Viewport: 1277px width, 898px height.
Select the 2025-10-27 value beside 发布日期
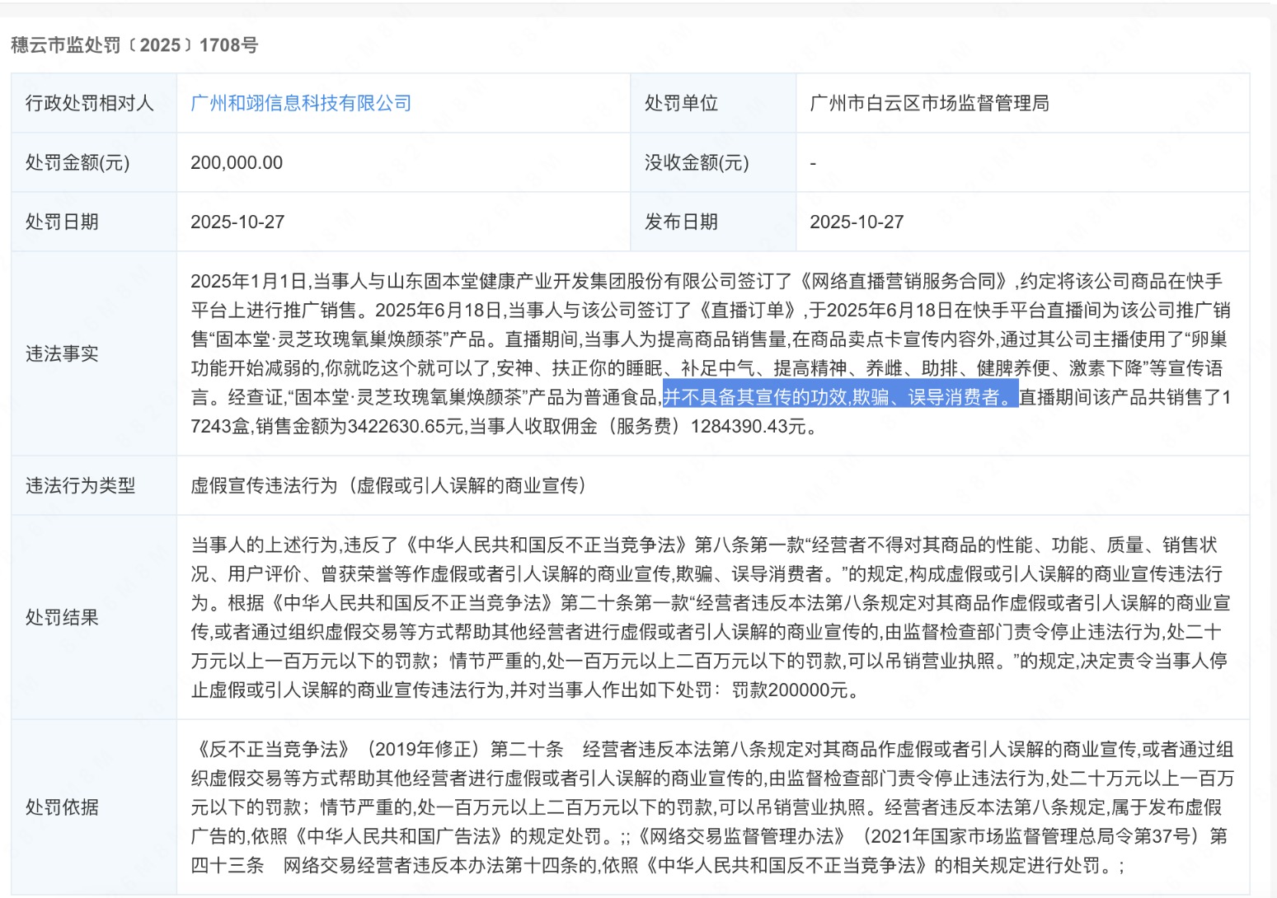[x=857, y=222]
